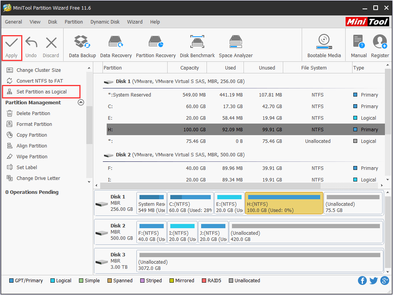Click Set Partition as Logical

[42, 92]
